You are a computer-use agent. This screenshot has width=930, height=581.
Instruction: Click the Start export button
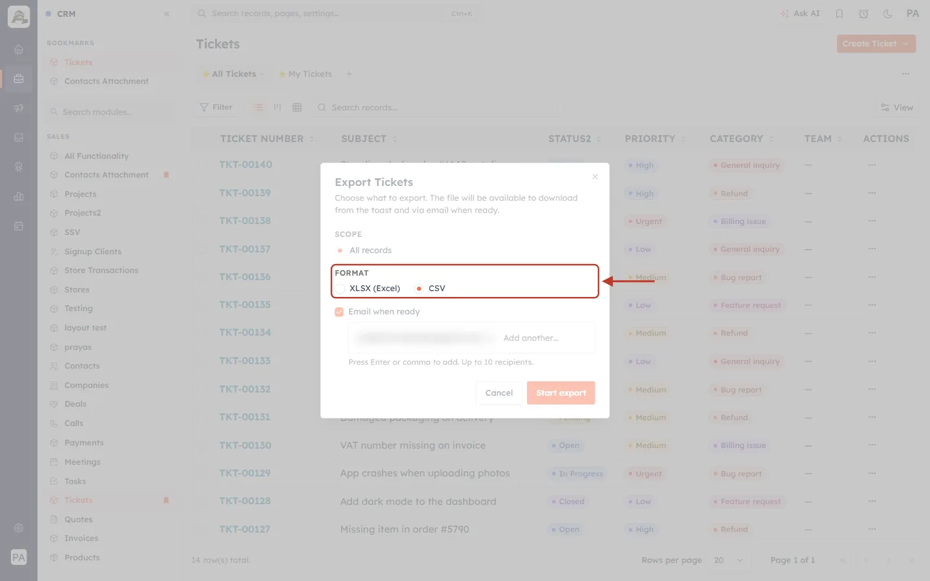click(x=561, y=392)
